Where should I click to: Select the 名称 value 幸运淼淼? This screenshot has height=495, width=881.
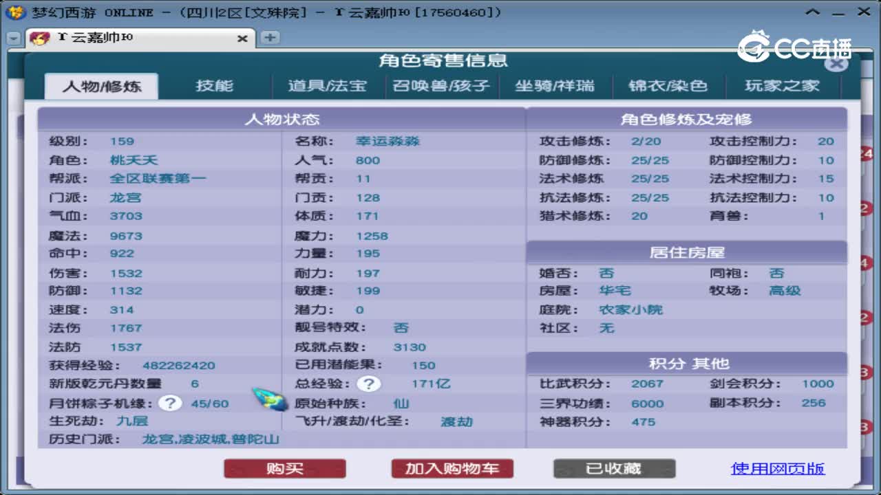point(388,142)
